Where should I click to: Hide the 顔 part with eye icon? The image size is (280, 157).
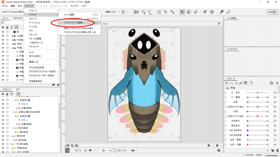(3, 32)
